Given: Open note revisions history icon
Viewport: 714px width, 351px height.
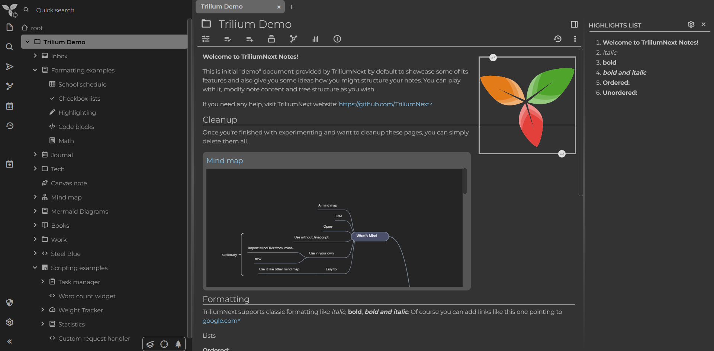Looking at the screenshot, I should pyautogui.click(x=557, y=39).
